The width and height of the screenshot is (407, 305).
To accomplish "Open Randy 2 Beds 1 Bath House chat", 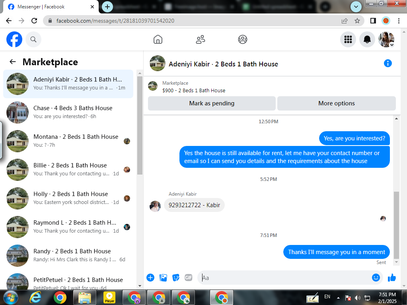I will point(68,255).
